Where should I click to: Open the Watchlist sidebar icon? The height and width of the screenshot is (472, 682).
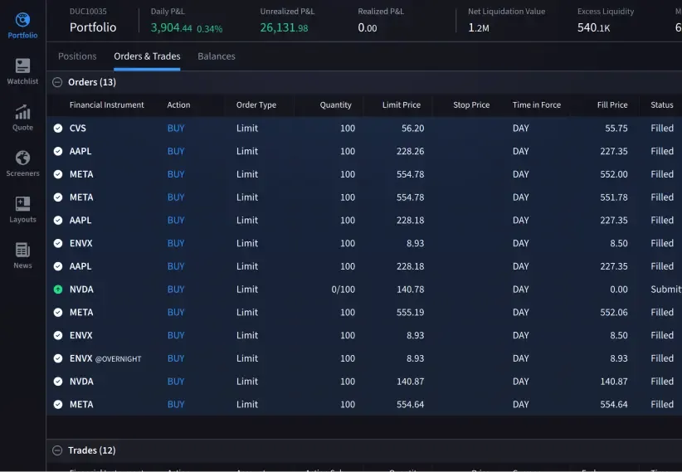click(x=22, y=66)
